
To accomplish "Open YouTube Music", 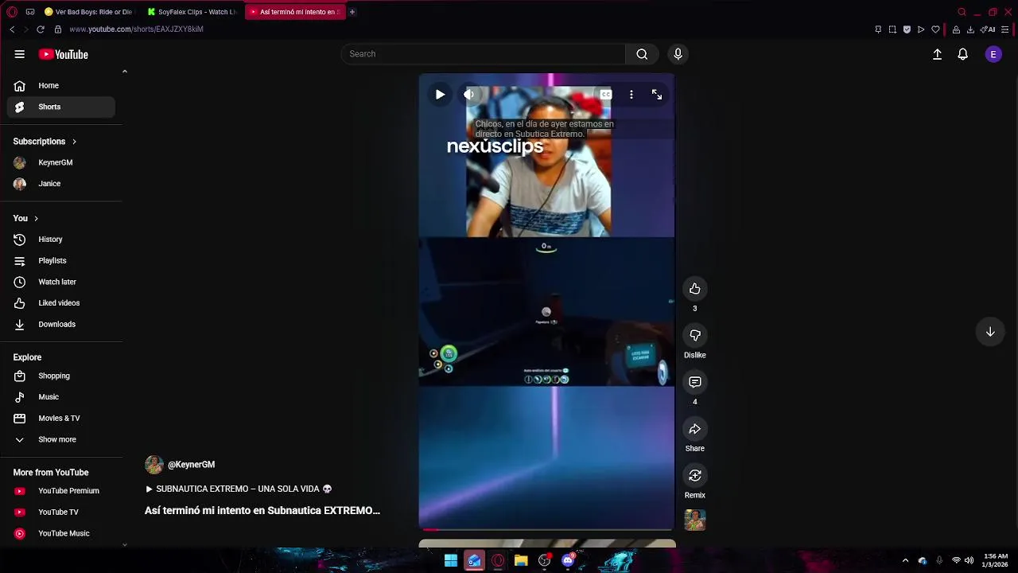I will [x=61, y=533].
